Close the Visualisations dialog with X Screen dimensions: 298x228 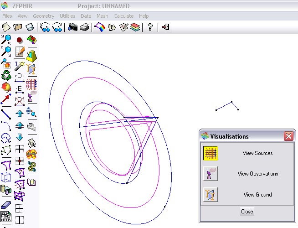(288, 136)
